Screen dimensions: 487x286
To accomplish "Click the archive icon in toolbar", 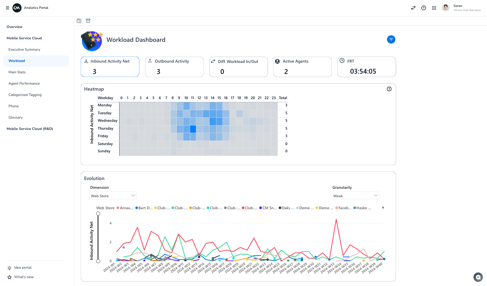I will point(88,21).
